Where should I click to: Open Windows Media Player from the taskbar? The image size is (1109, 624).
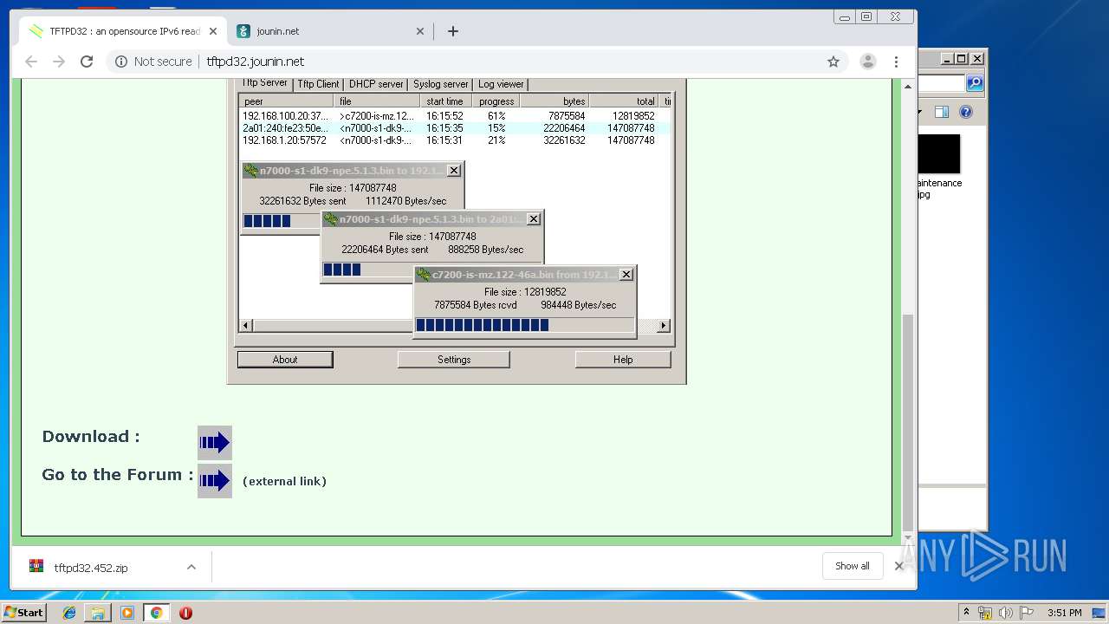127,613
